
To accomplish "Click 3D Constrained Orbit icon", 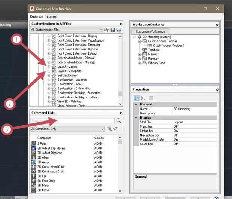I will (x=34, y=166).
